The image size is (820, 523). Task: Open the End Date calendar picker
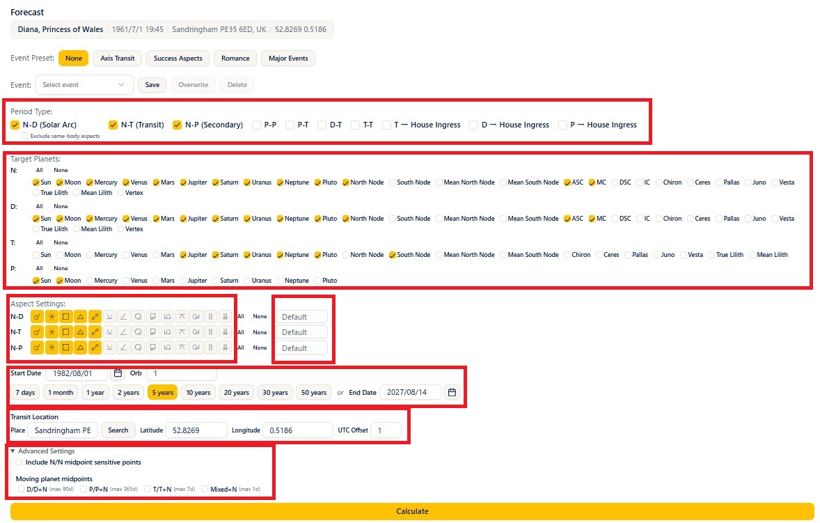[452, 392]
